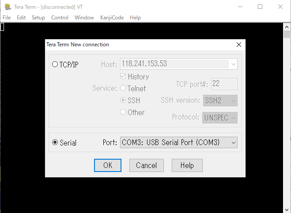Maximize the Tera Term window
The image size is (291, 213).
click(260, 7)
